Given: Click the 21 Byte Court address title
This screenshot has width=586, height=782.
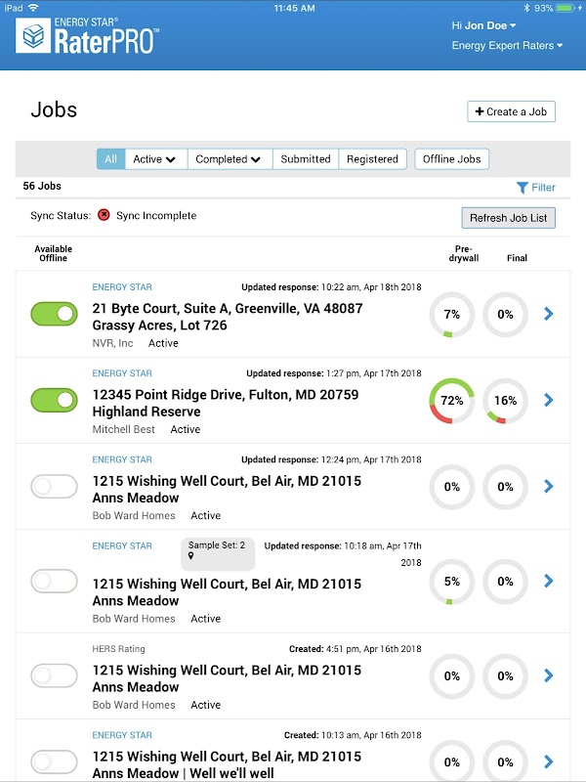Looking at the screenshot, I should pos(228,308).
